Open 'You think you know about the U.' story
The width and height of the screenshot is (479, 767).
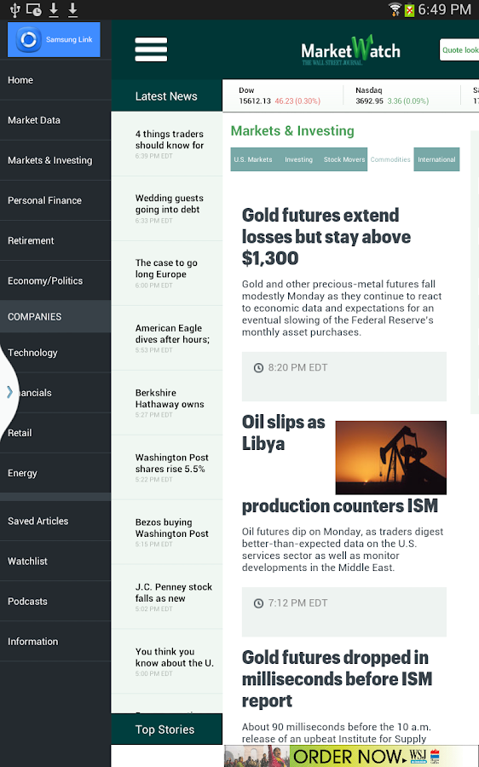click(x=167, y=661)
